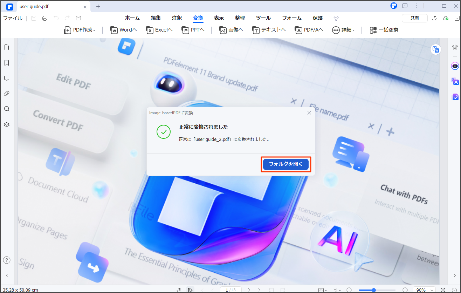461x293 pixels.
Task: Open the thumbnails panel in left sidebar
Action: (x=7, y=47)
